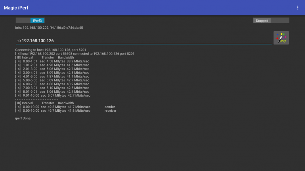Click the Info line showing 192.168.100.202
The height and width of the screenshot is (171, 305).
coord(49,28)
